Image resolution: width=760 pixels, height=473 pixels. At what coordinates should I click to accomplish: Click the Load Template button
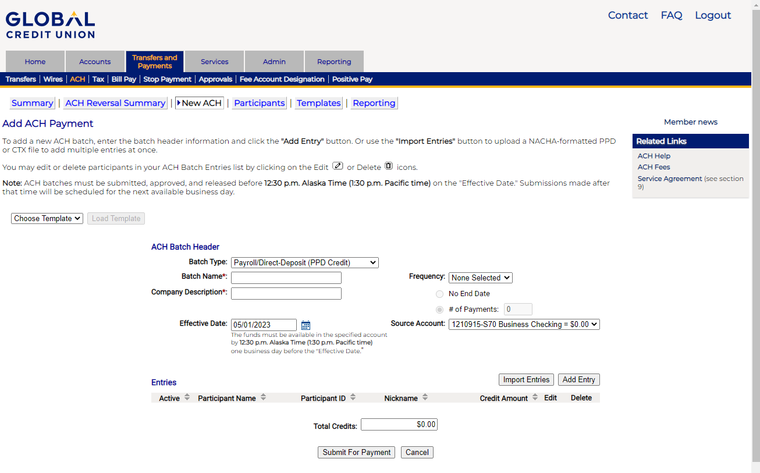[116, 219]
